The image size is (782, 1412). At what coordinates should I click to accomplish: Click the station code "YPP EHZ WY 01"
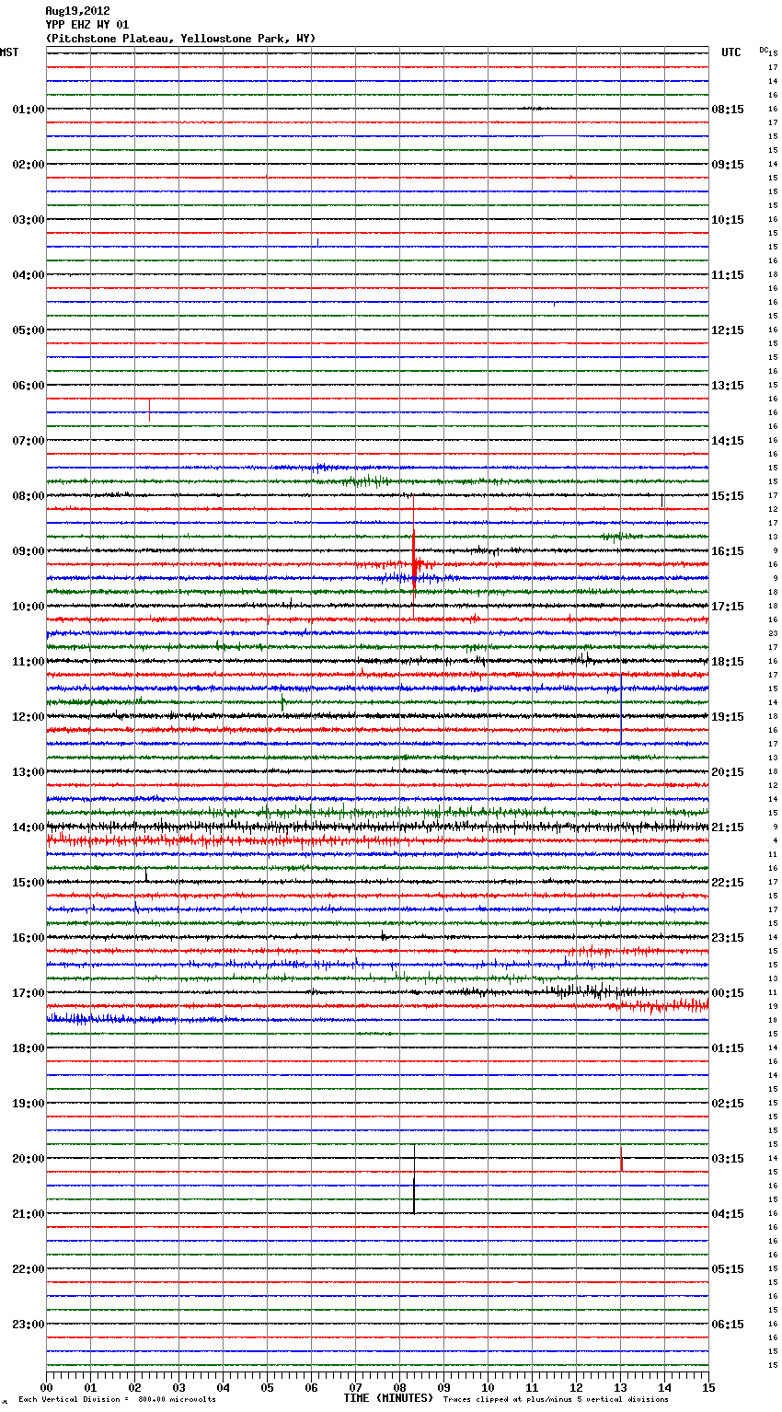[87, 25]
